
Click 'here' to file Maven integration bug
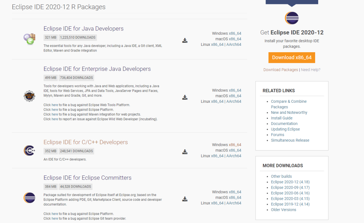pyautogui.click(x=55, y=115)
